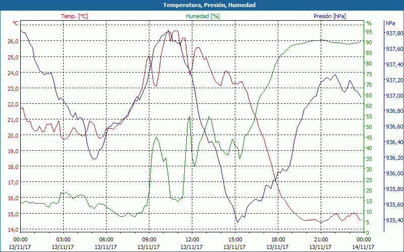Click pressure axis value 935,80
Screen dimensions: 404x252
(x=394, y=189)
